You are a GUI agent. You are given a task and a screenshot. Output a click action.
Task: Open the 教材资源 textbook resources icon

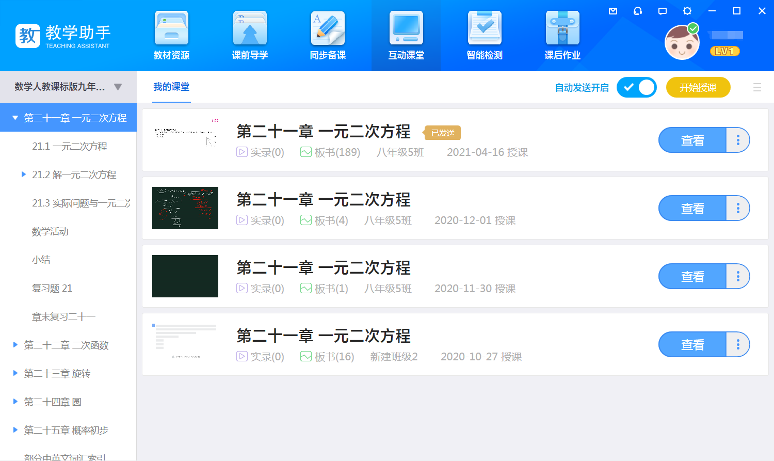coord(171,35)
